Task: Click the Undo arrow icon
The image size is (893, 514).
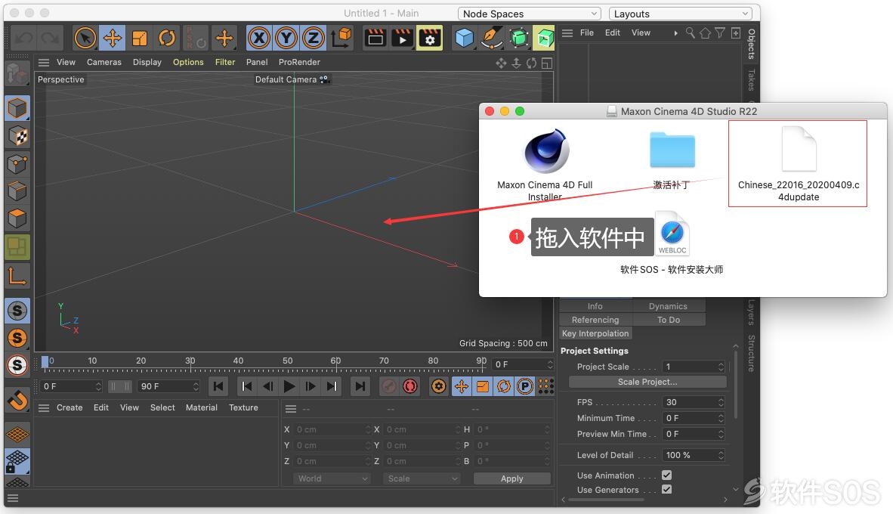Action: pyautogui.click(x=24, y=39)
